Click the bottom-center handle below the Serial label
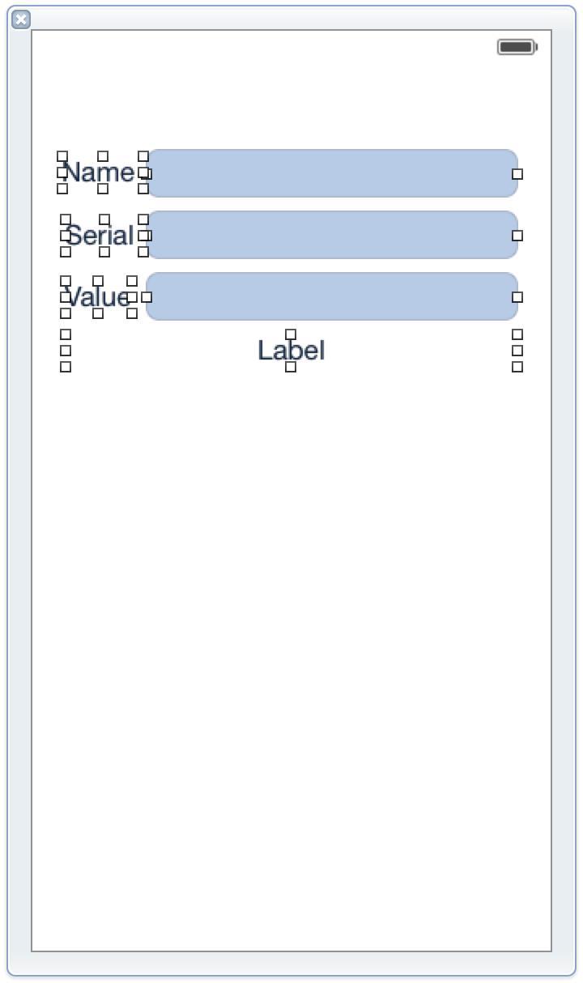The height and width of the screenshot is (983, 583). [x=104, y=252]
